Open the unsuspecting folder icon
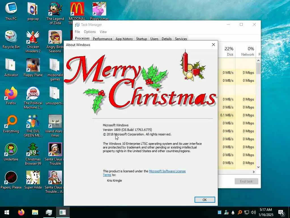The height and width of the screenshot is (218, 290). tap(55, 95)
